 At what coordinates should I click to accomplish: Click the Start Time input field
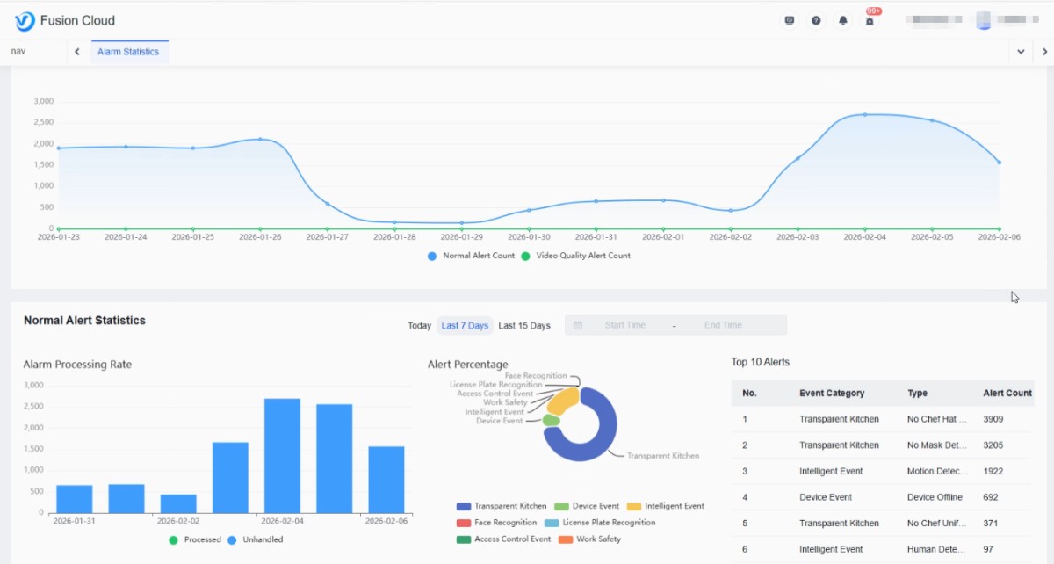coord(625,325)
